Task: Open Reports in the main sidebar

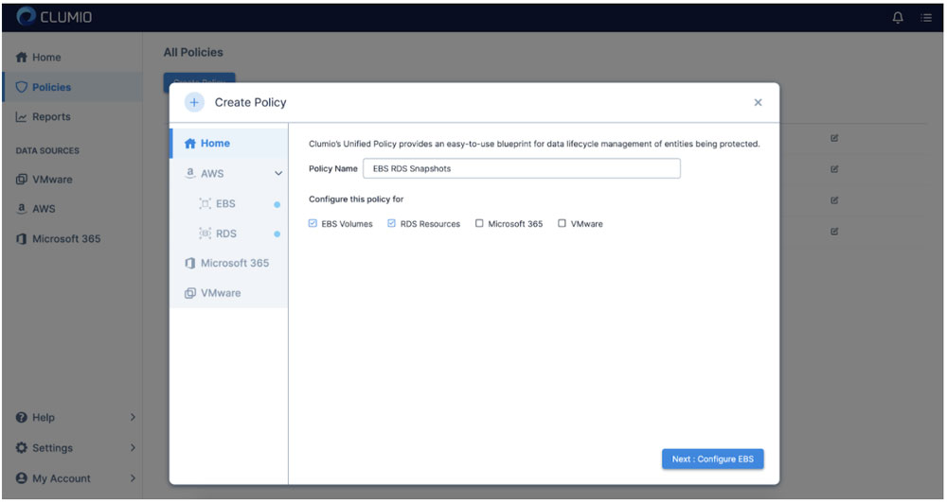Action: (73, 117)
